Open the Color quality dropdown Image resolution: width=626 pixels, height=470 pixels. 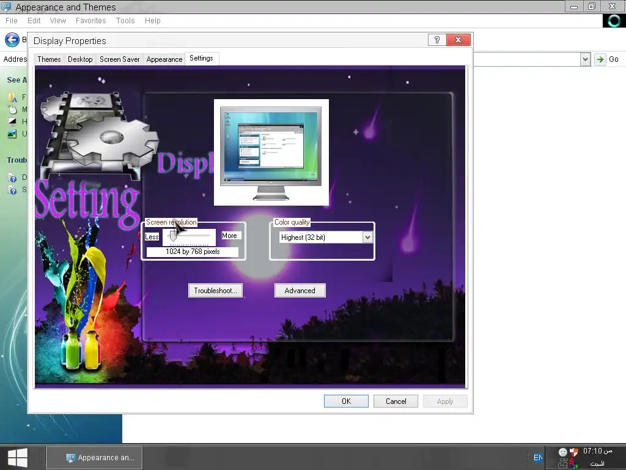pos(367,237)
